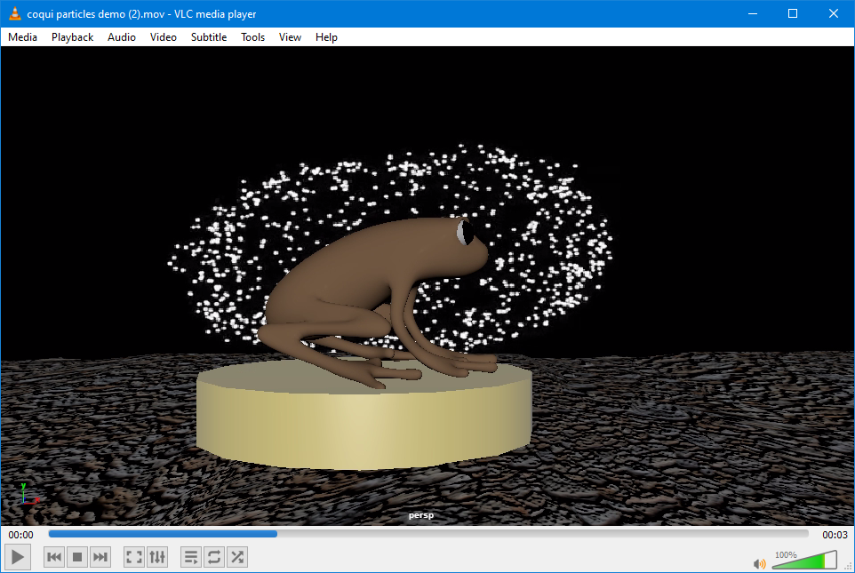Open the Tools menu
This screenshot has height=573, width=855.
pyautogui.click(x=253, y=37)
